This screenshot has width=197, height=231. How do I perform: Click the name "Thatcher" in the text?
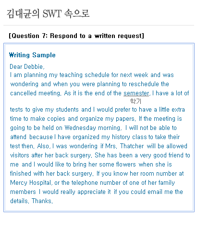pos(132,146)
